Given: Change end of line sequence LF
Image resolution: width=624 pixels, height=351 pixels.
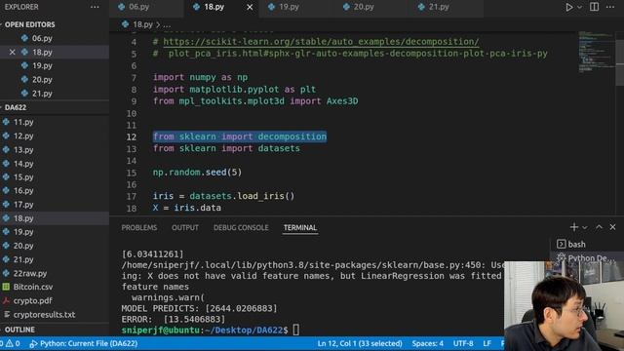Looking at the screenshot, I should click(487, 343).
